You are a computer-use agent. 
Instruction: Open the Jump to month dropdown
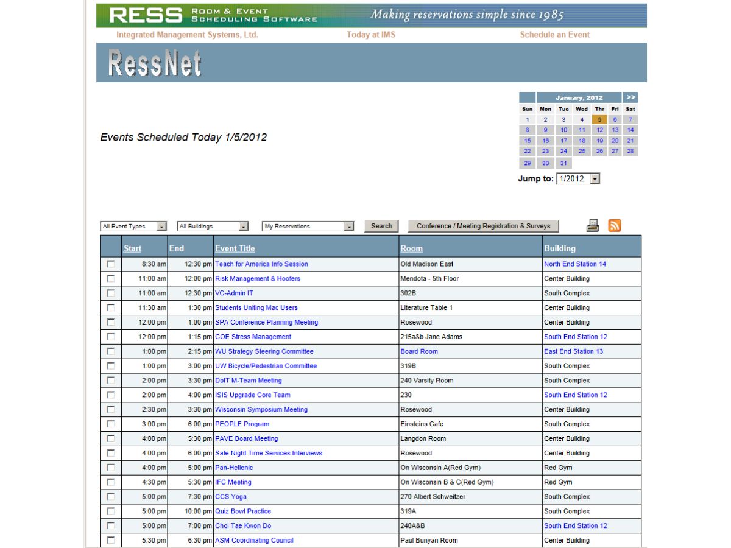pyautogui.click(x=578, y=179)
